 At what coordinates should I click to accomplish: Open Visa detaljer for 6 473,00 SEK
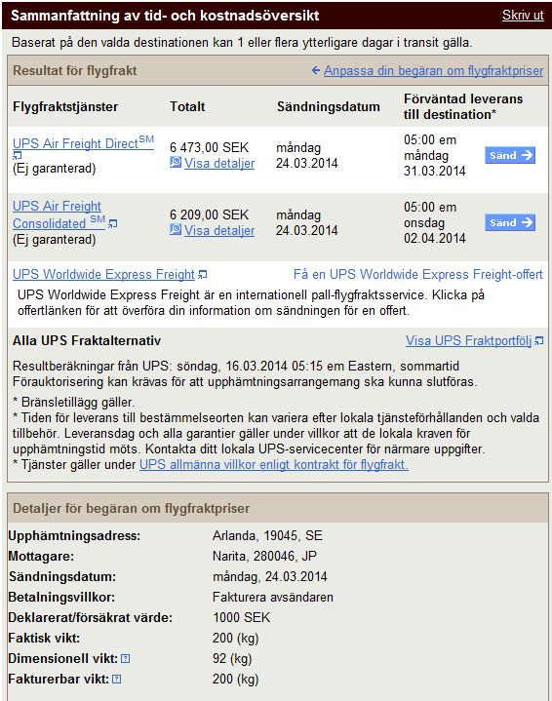(x=219, y=164)
